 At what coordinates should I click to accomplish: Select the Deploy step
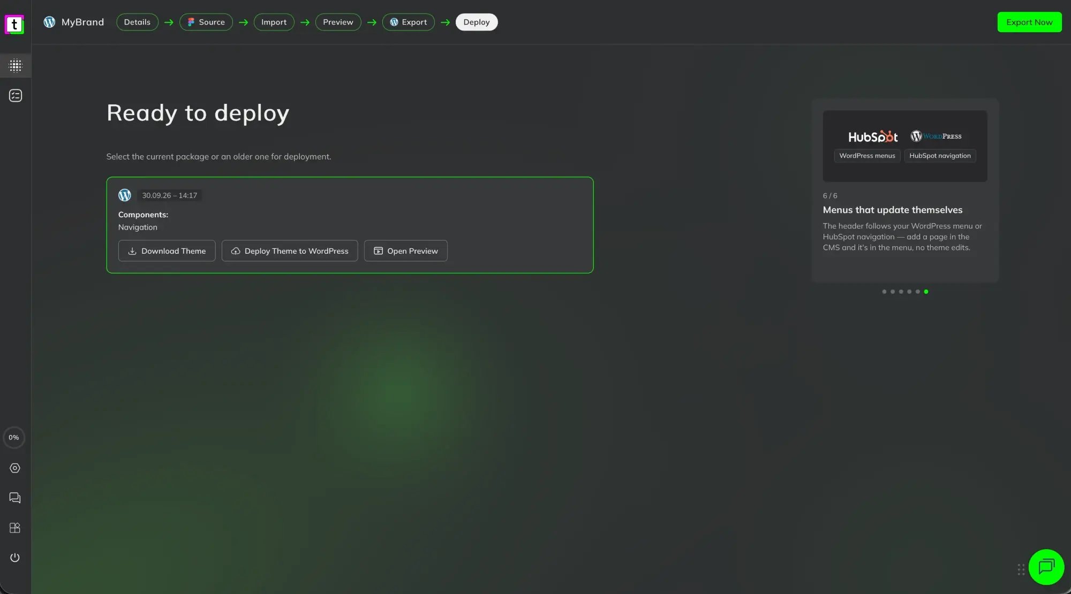click(x=477, y=22)
